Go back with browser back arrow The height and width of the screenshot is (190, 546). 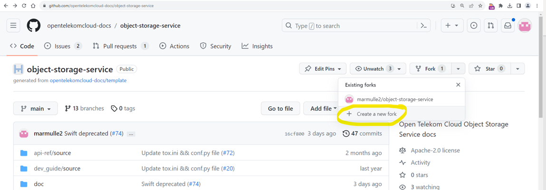click(x=6, y=6)
